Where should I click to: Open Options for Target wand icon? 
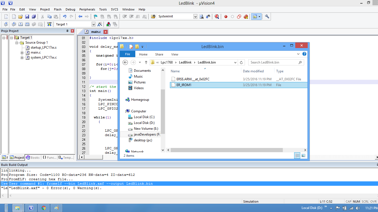click(100, 24)
